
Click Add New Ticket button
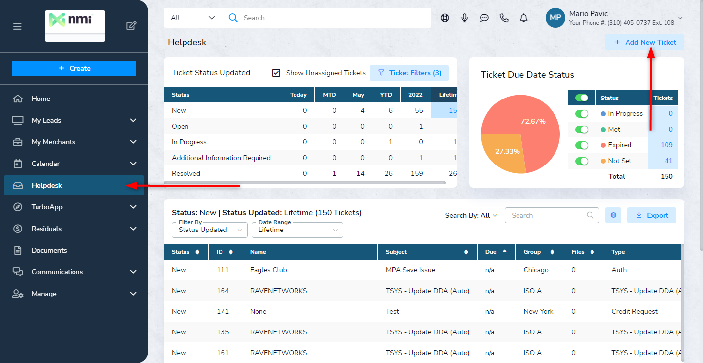click(x=645, y=42)
